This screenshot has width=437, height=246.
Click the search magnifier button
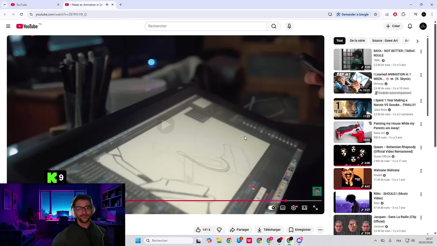274,26
